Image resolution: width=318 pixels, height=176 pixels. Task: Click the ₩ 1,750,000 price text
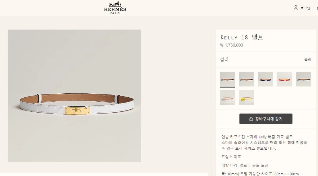point(231,45)
